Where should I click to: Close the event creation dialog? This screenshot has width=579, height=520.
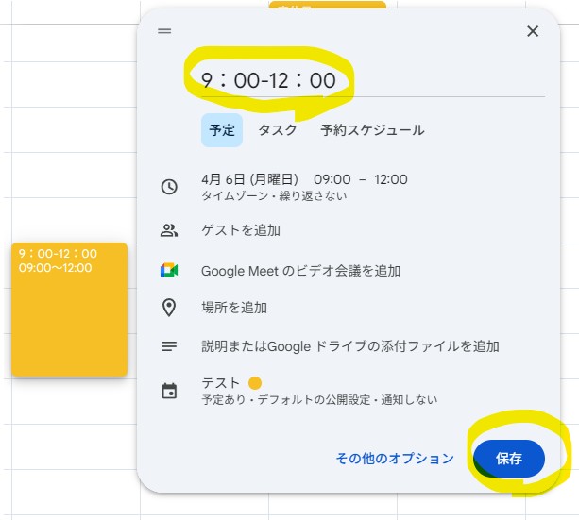pos(533,31)
